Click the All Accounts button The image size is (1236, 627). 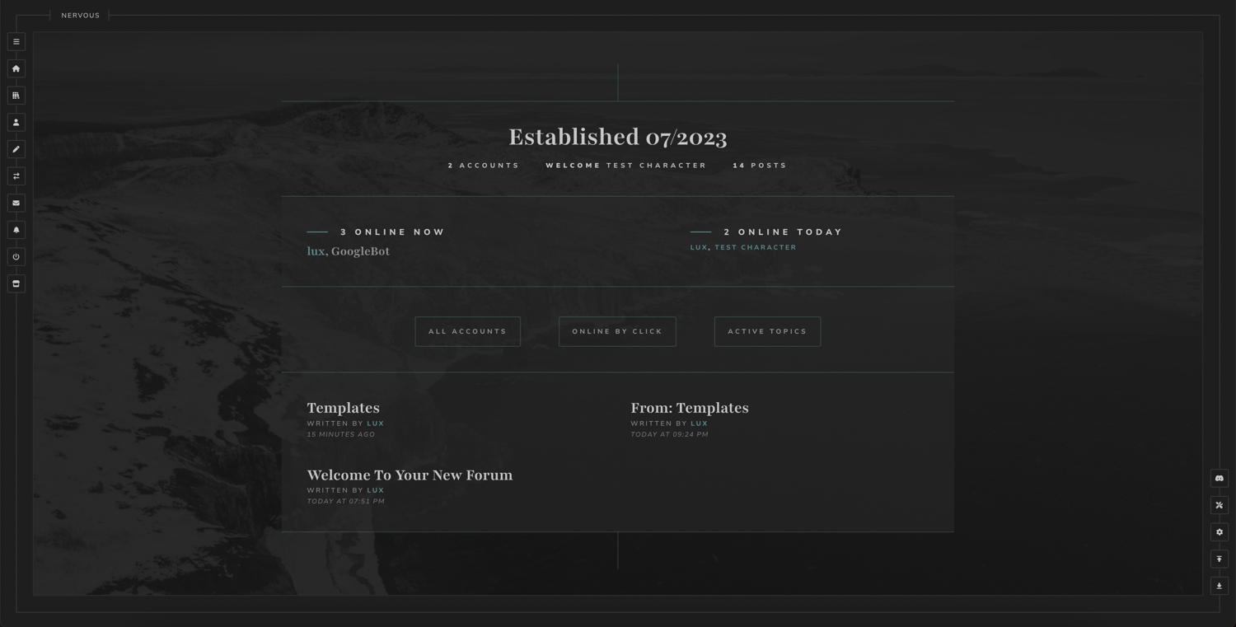[x=468, y=331]
